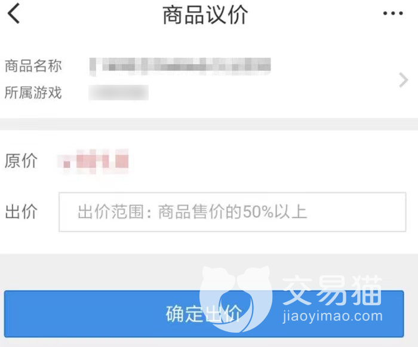Open the jiaoyimao.com watermark link

click(333, 317)
